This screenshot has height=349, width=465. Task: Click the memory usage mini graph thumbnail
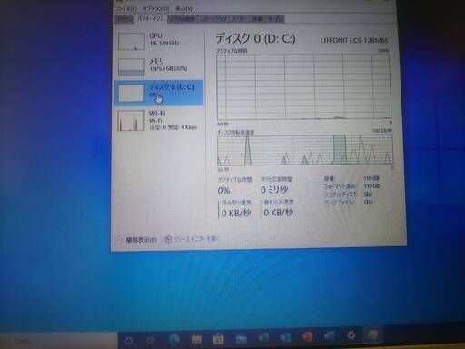coord(132,67)
